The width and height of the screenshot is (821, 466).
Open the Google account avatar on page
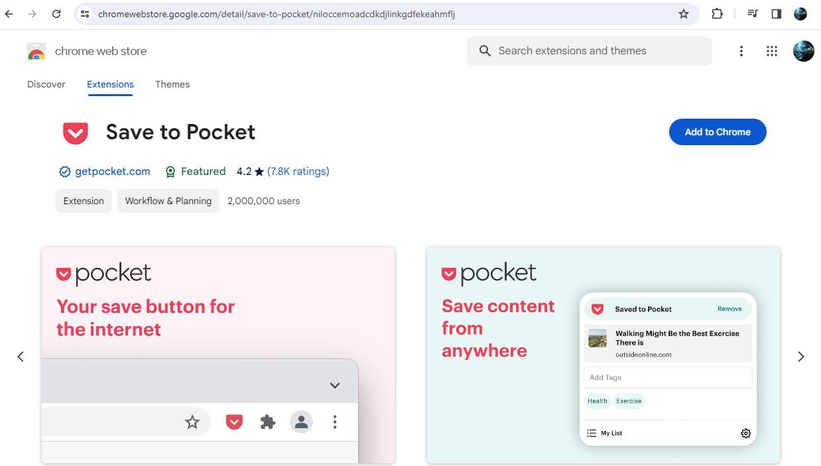click(804, 51)
